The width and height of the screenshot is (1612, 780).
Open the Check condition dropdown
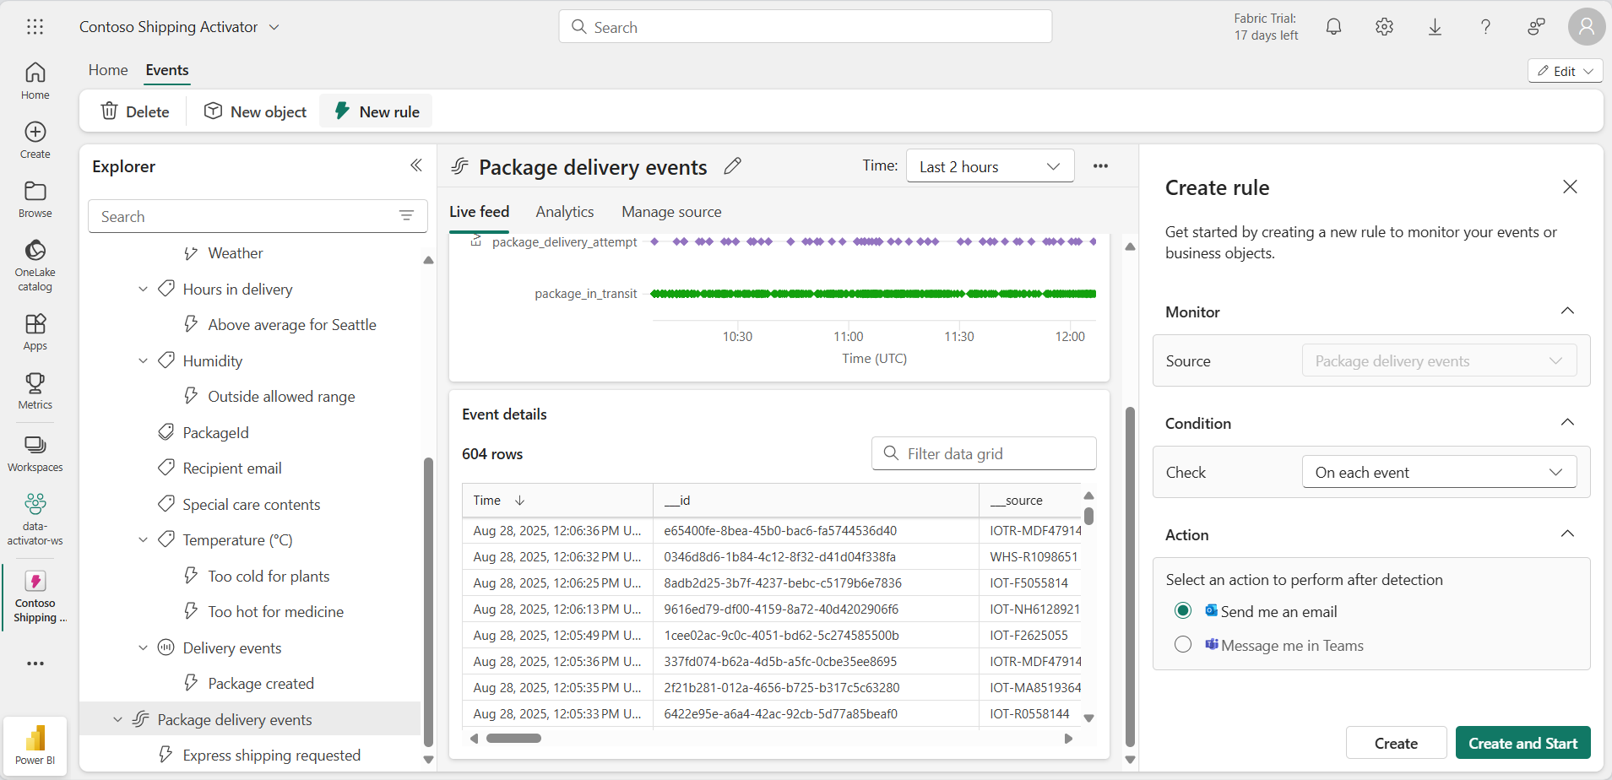tap(1439, 472)
